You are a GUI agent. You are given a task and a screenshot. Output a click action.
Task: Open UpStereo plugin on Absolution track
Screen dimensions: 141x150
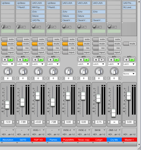[x=8, y=3]
